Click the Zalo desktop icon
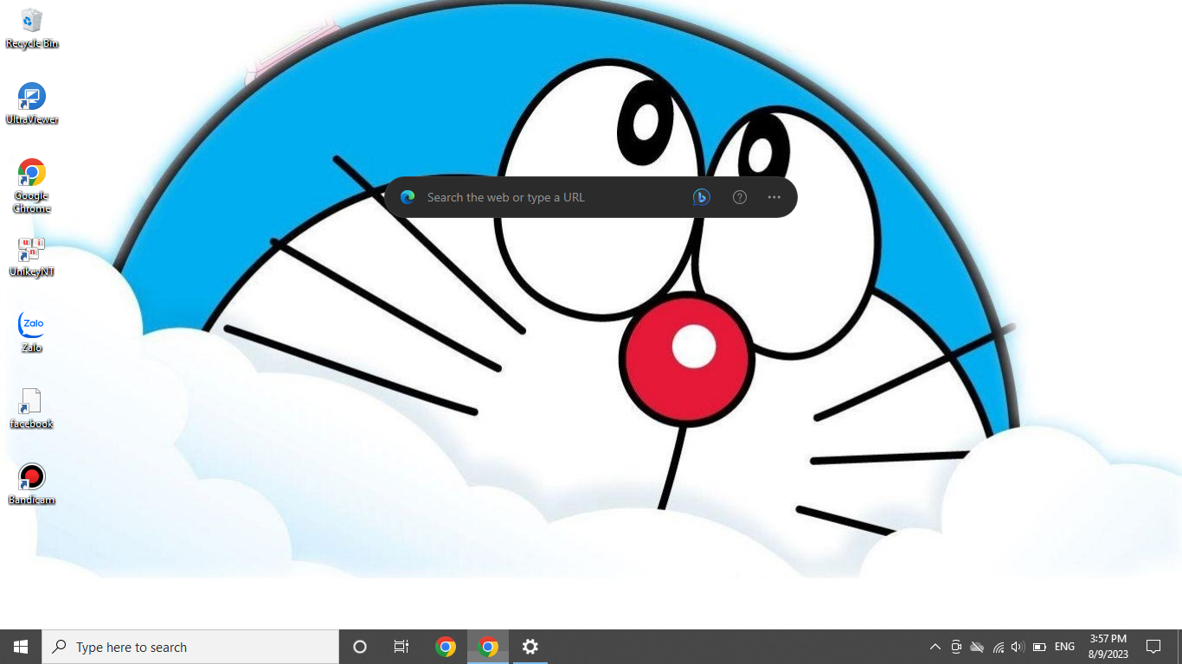Screen dimensions: 1182x664 pos(32,332)
